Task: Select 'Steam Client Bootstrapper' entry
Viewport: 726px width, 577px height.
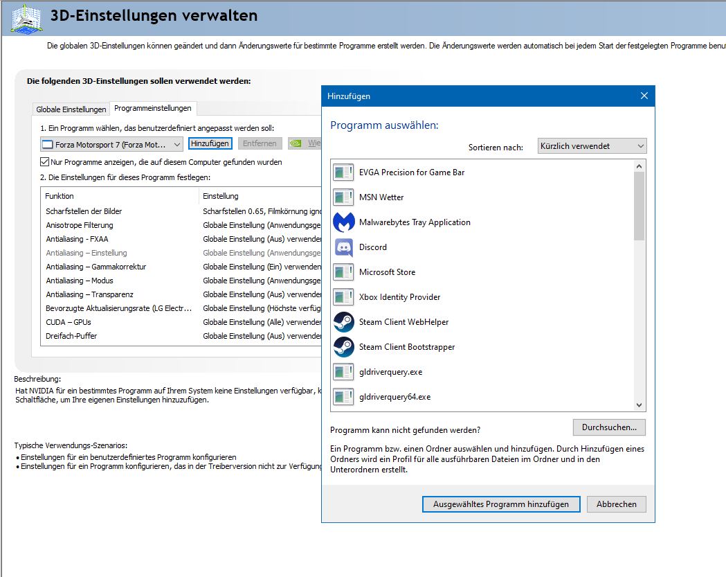Action: 482,347
